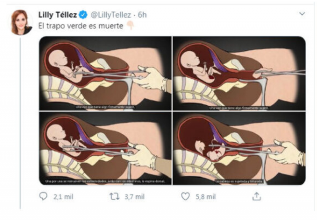The image size is (317, 220).
Task: Click the share upload icon
Action: tap(256, 196)
